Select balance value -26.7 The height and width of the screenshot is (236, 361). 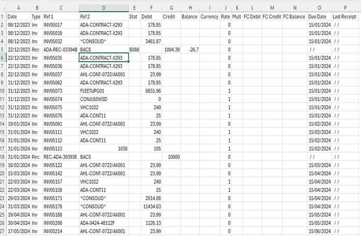190,50
